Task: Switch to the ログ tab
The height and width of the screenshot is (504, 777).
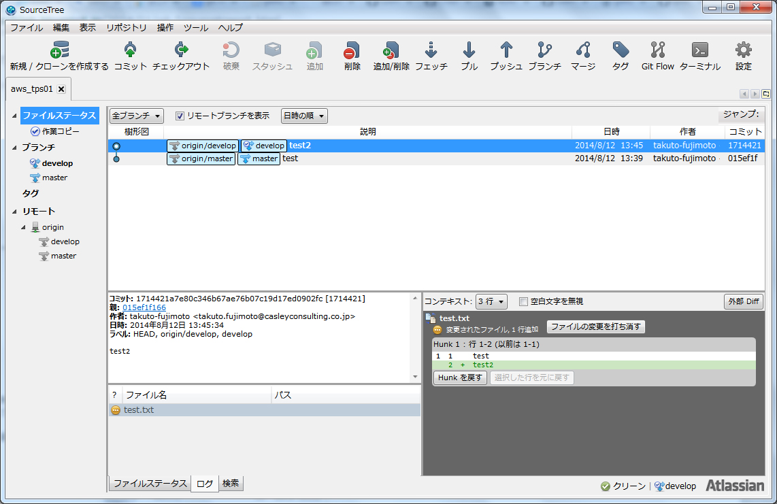Action: point(205,484)
